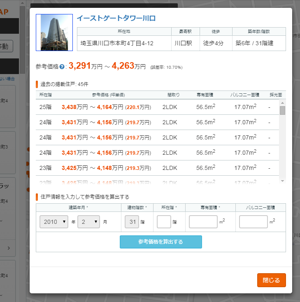This screenshot has height=302, width=300.
Task: Select the 23階 listing row
Action: [156, 168]
